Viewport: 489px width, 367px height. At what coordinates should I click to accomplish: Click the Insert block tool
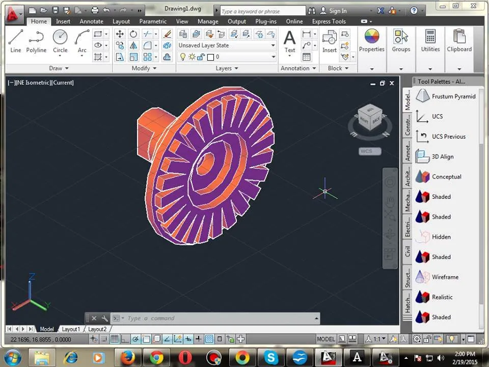[330, 41]
